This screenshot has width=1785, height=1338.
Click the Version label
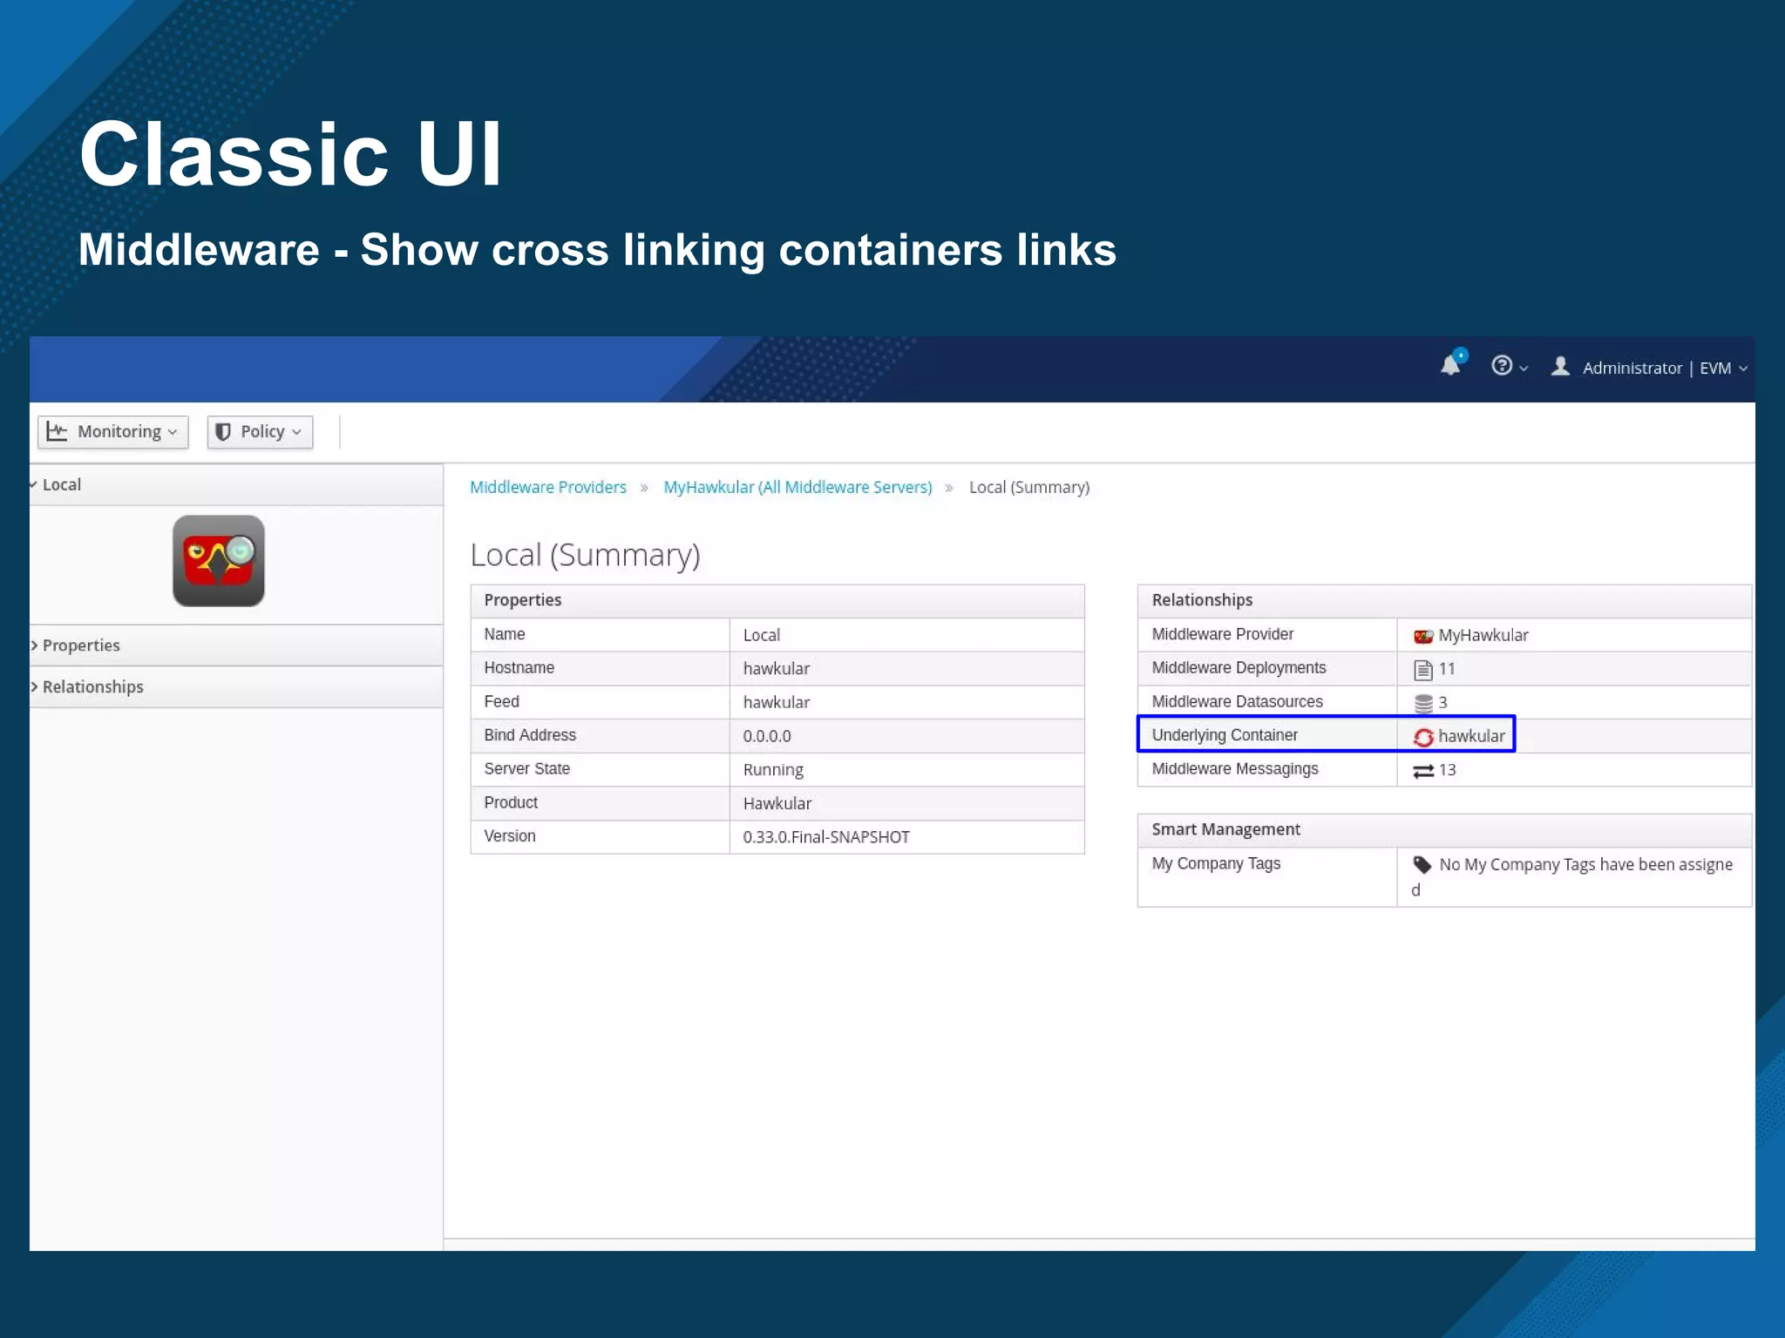point(510,836)
